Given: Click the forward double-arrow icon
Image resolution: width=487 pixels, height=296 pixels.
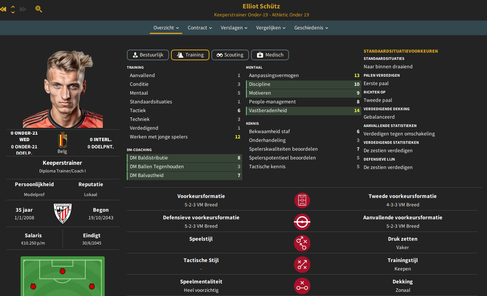Looking at the screenshot, I should tap(23, 9).
